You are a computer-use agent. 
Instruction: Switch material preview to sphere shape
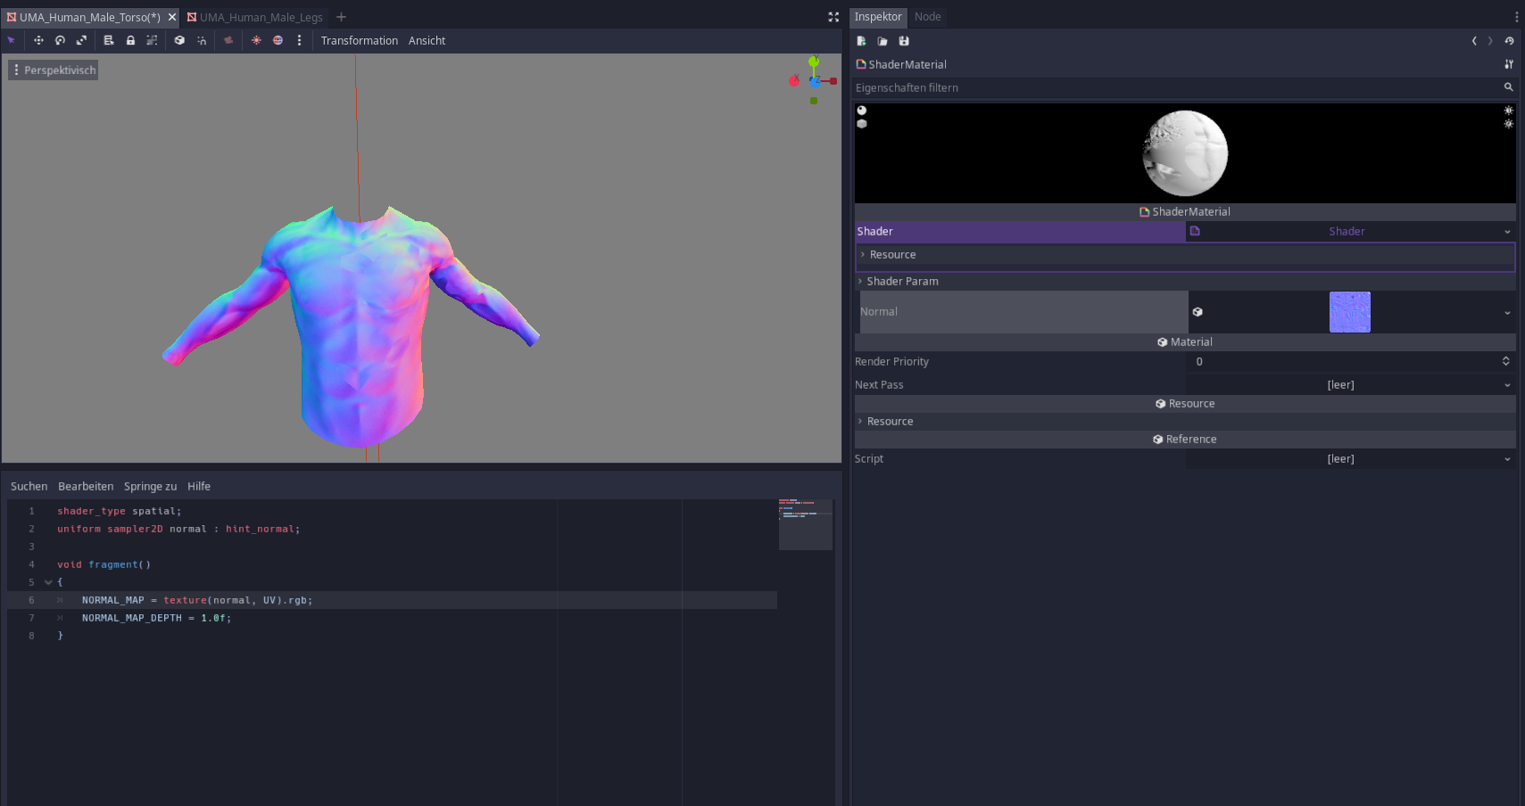862,110
